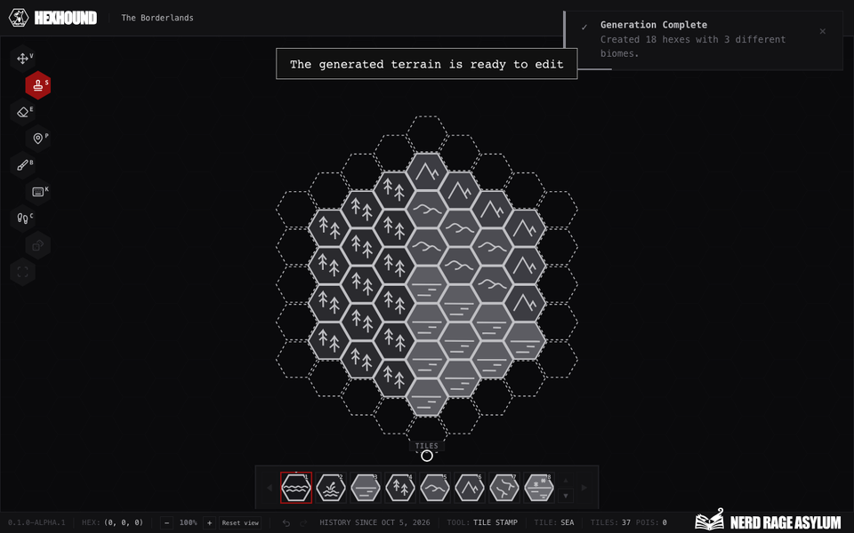Select the Brush tool (B)

23,165
